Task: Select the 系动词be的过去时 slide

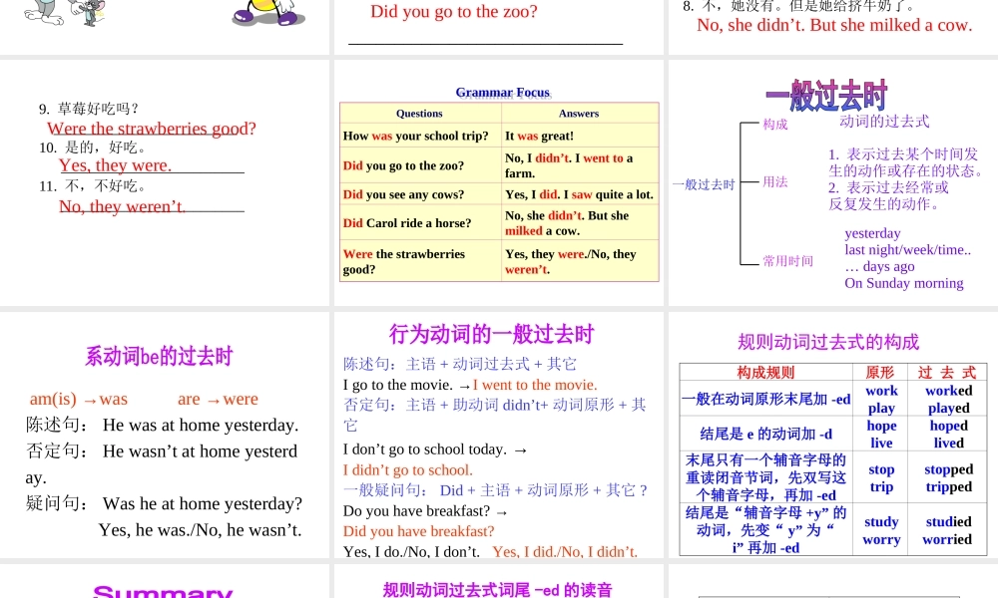Action: [165, 435]
